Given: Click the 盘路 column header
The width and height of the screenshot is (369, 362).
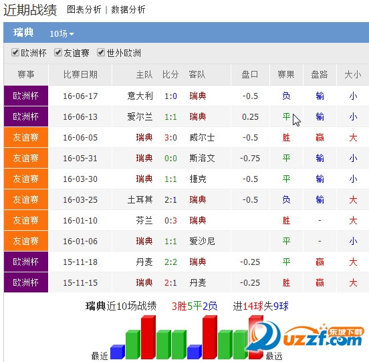Looking at the screenshot, I should (320, 74).
